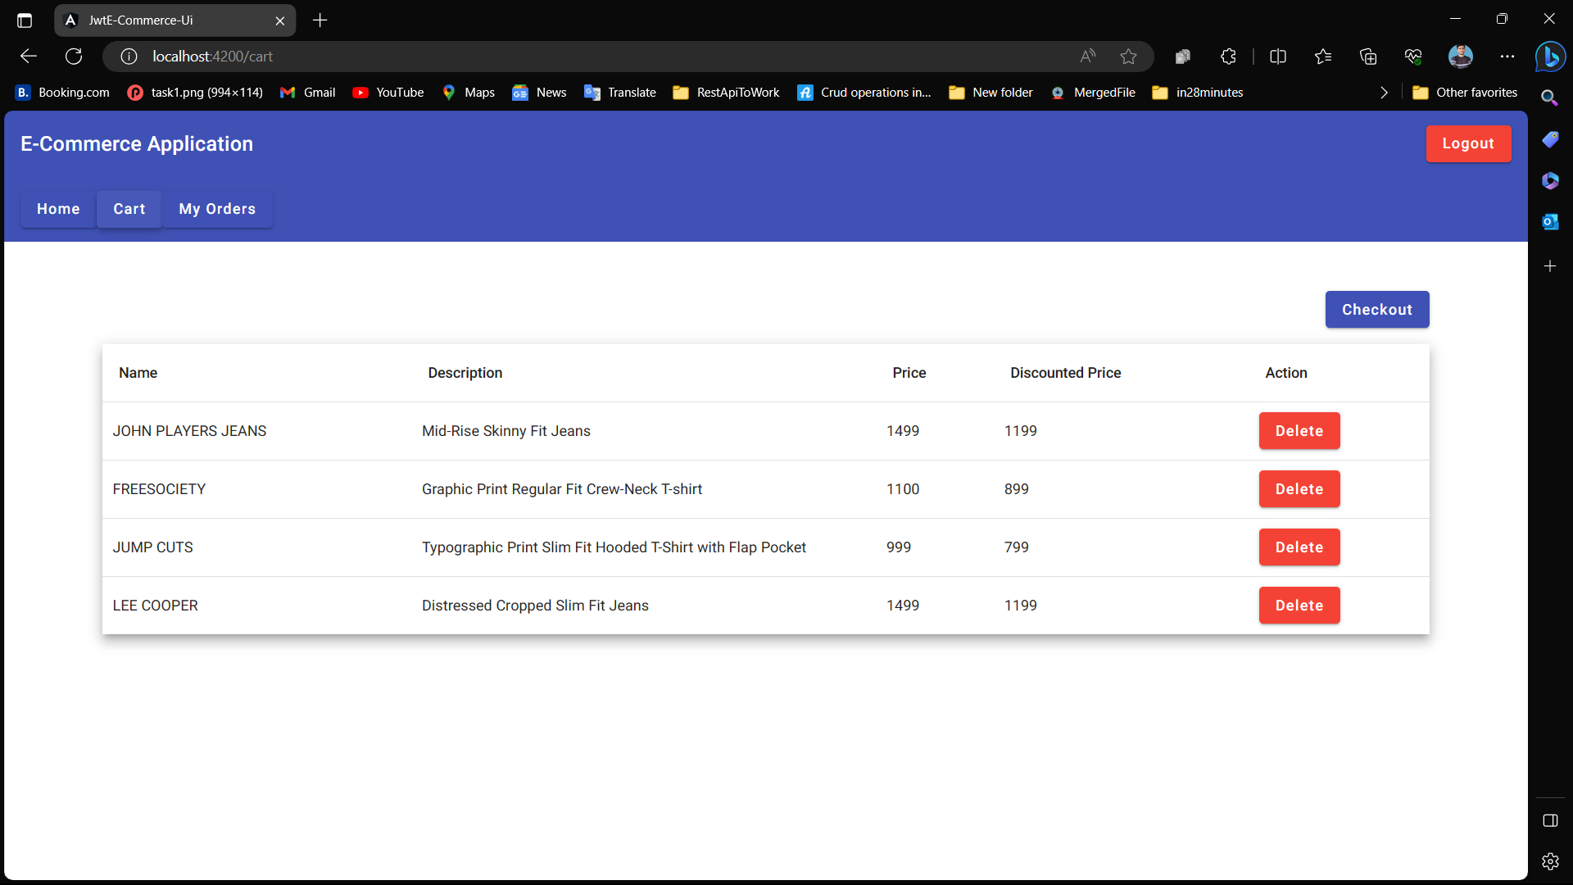Open the Collections panel

[1368, 56]
